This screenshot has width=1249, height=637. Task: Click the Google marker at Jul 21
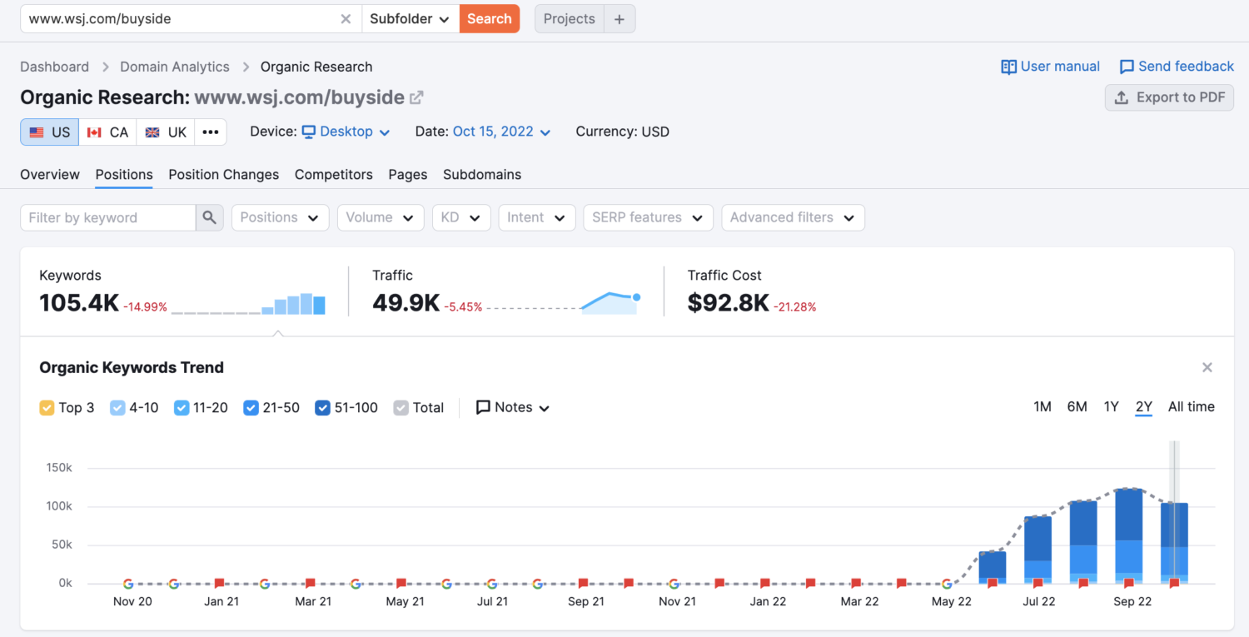click(491, 584)
